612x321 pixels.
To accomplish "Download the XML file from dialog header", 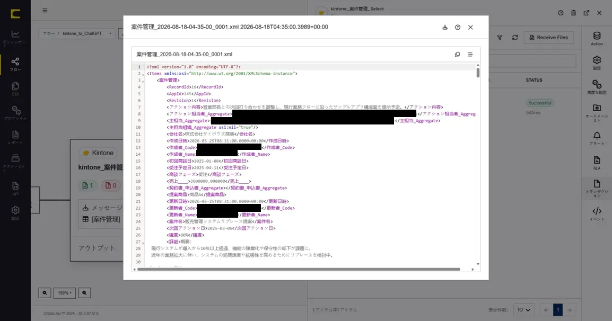I will (444, 28).
